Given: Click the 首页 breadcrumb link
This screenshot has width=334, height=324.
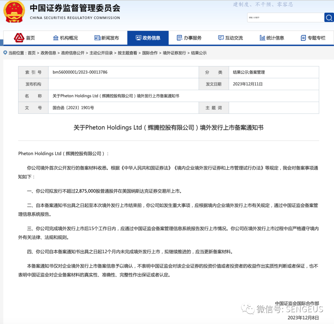Looking at the screenshot, I should point(32,53).
